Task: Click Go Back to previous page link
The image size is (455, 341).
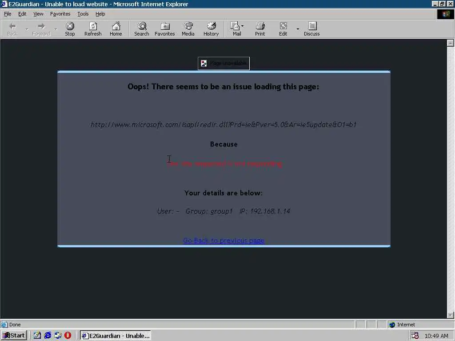Action: point(224,240)
